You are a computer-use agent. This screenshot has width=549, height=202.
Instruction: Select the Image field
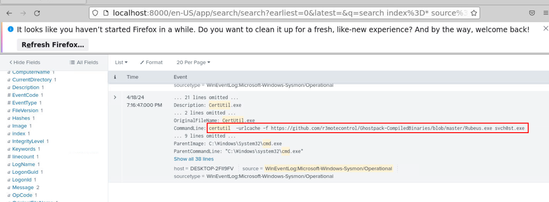[19, 126]
